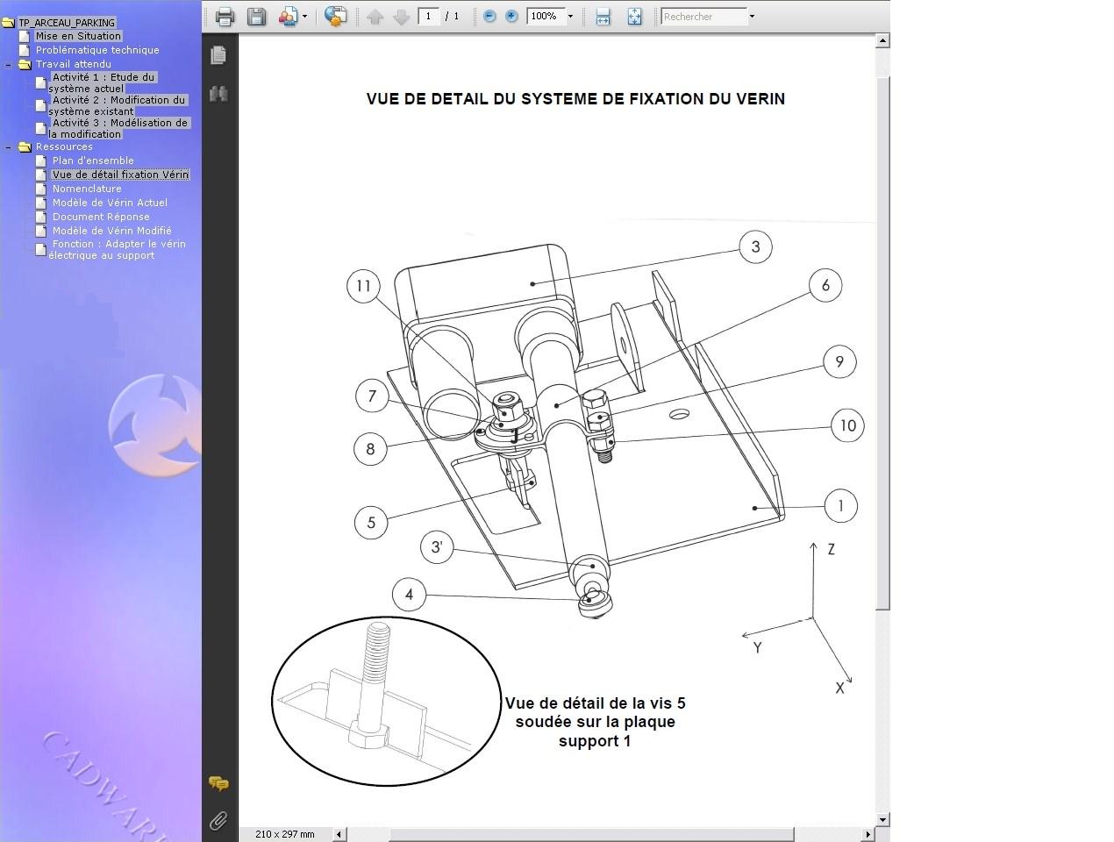The width and height of the screenshot is (1114, 842).
Task: Collapse the Travail attendu folder
Action: pos(9,64)
